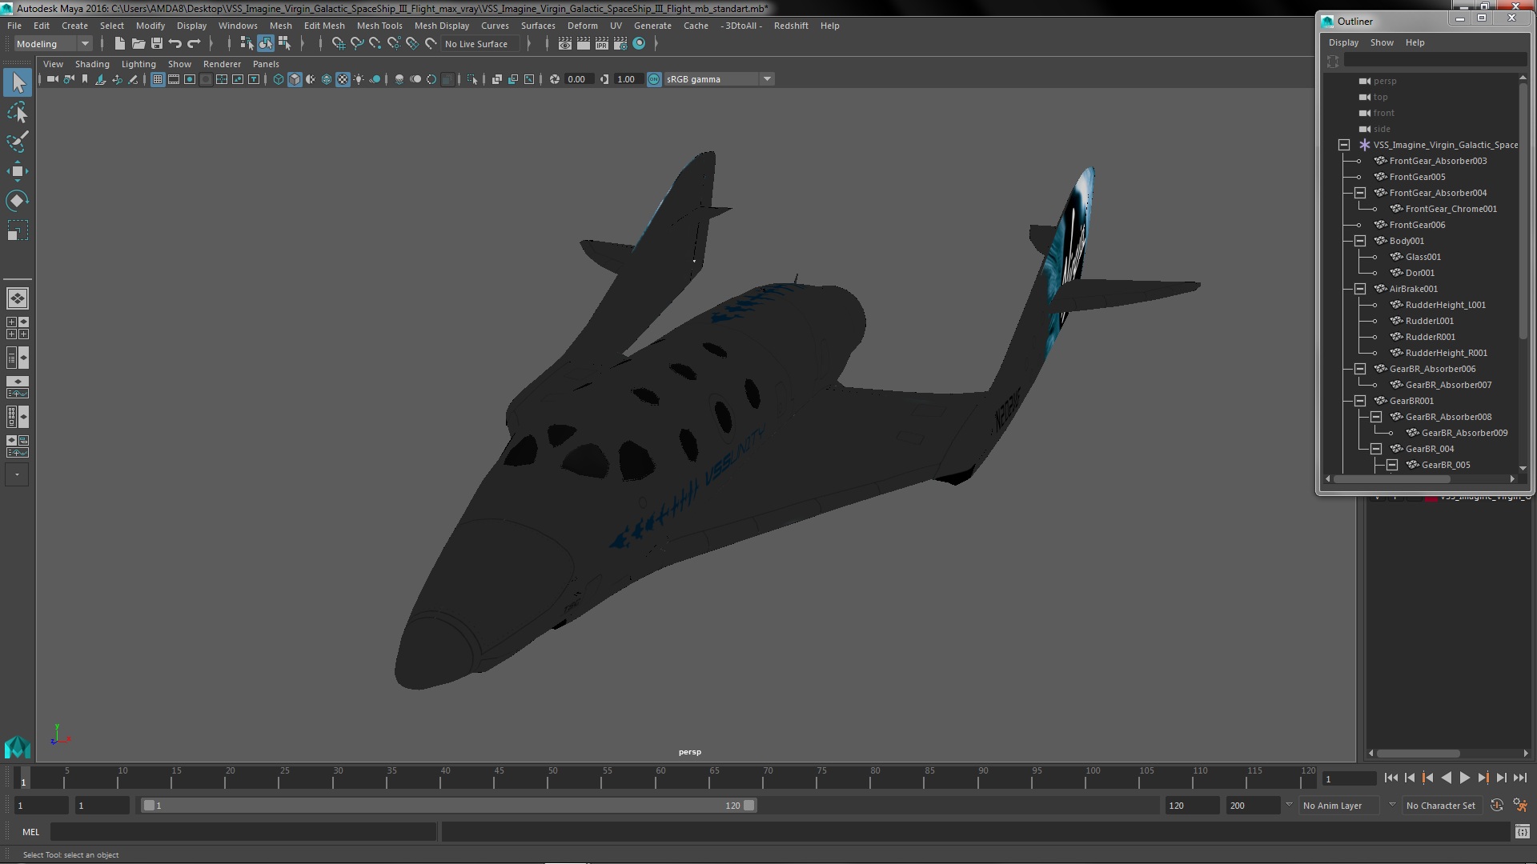Screen dimensions: 1537x864
Task: Toggle textured display in viewport
Action: coord(343,79)
